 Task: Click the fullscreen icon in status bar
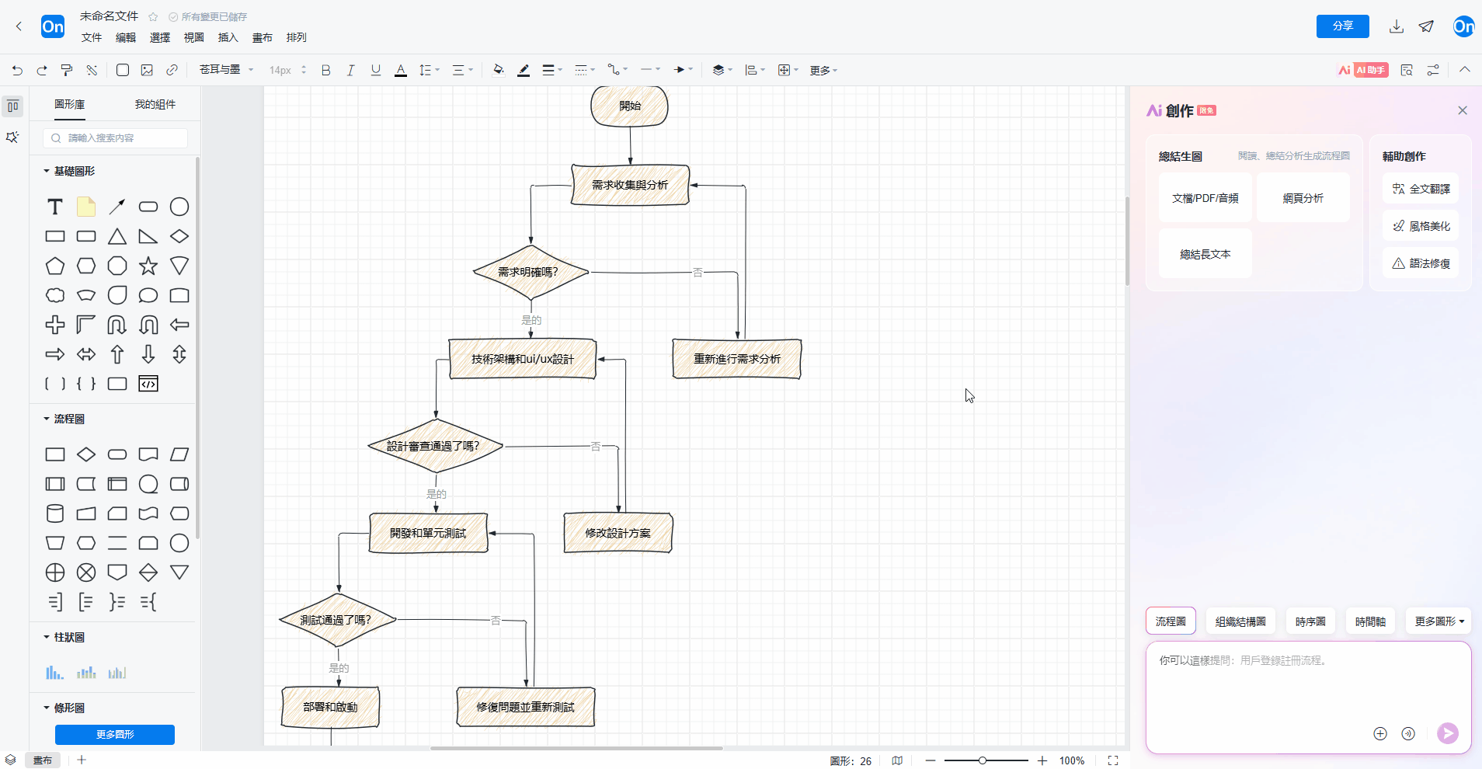(1113, 760)
